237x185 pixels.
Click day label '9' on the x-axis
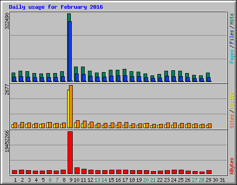point(71,180)
